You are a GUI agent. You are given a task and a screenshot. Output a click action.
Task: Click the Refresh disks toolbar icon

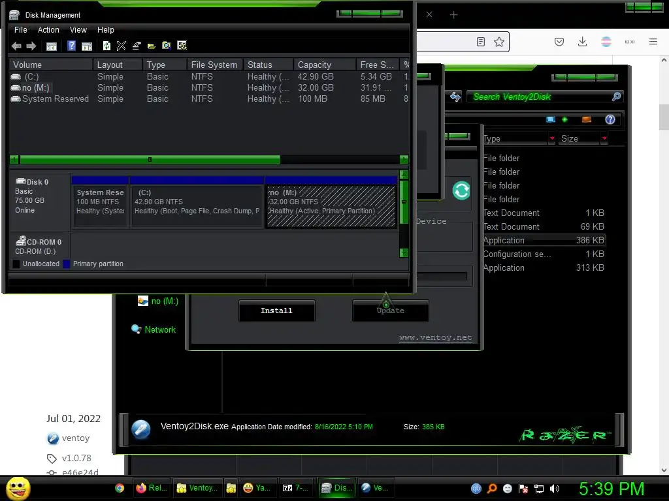[x=106, y=46]
